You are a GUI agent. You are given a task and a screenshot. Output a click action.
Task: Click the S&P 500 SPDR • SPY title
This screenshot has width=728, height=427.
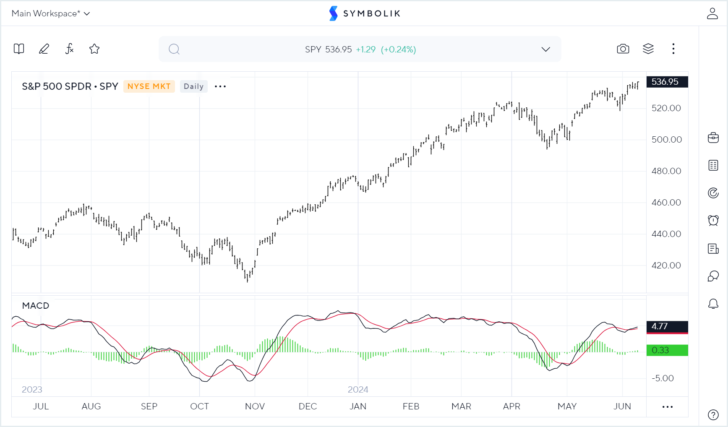(70, 86)
